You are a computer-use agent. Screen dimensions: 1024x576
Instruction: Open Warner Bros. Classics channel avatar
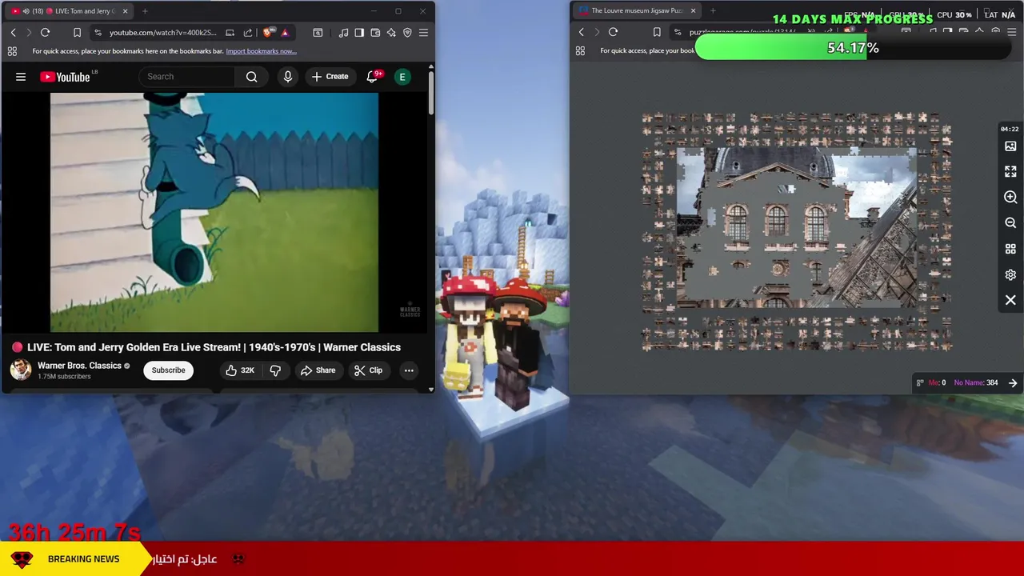coord(21,370)
